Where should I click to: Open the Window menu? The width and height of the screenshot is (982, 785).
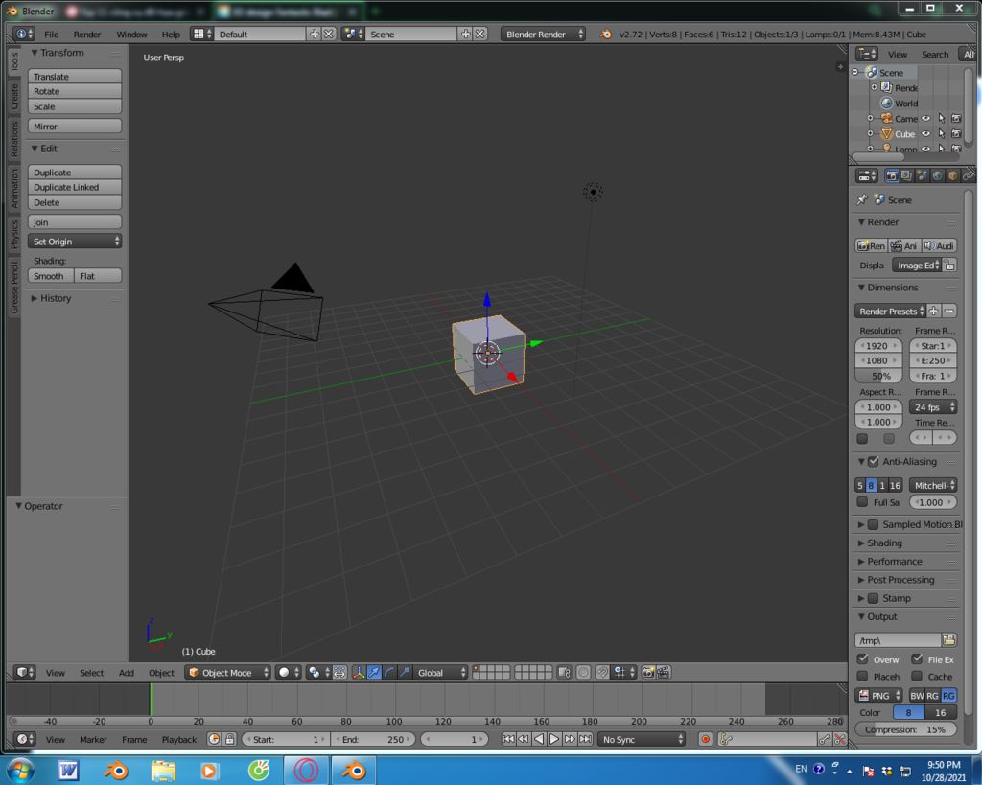click(x=131, y=35)
